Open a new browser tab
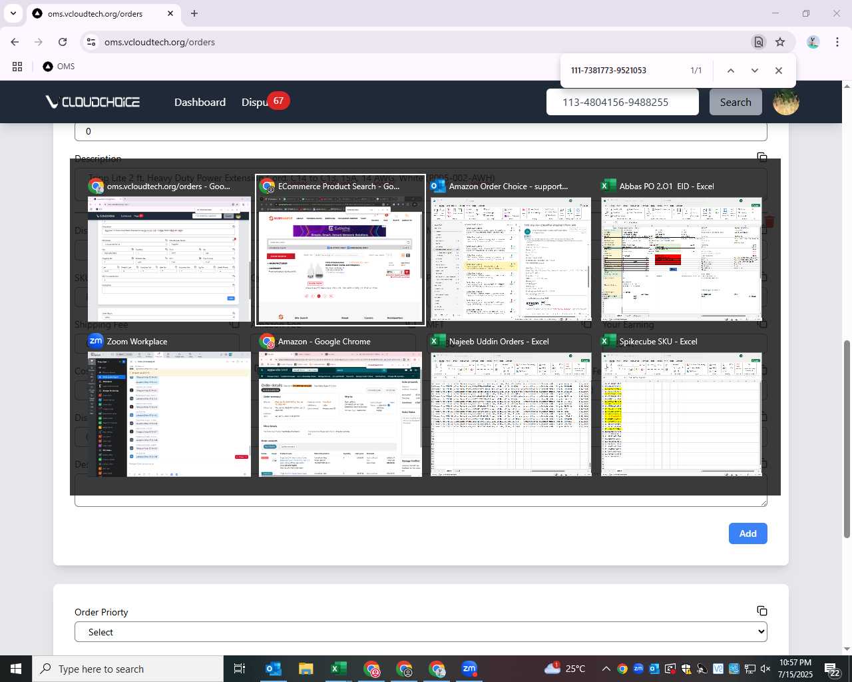852x682 pixels. coord(194,13)
